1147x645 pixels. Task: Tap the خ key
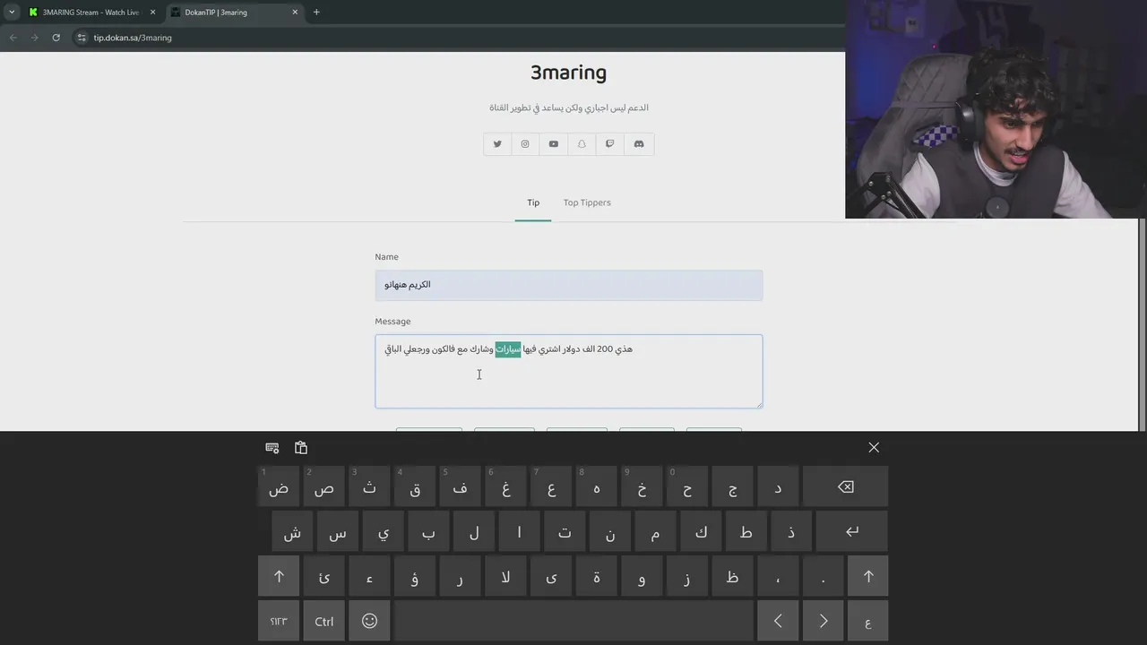pyautogui.click(x=642, y=486)
